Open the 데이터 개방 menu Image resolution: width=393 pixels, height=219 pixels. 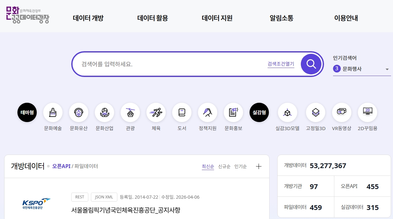[88, 18]
